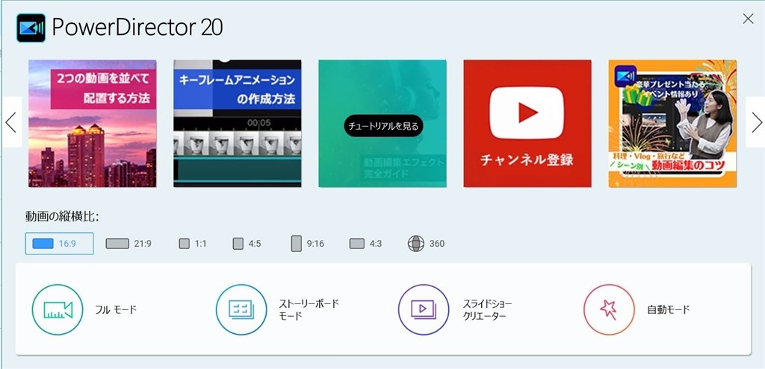Choose the 4:5 aspect ratio
The width and height of the screenshot is (765, 369).
[x=247, y=244]
